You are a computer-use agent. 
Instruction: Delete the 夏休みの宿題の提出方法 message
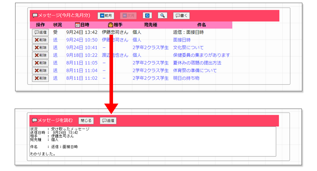[x=40, y=63]
